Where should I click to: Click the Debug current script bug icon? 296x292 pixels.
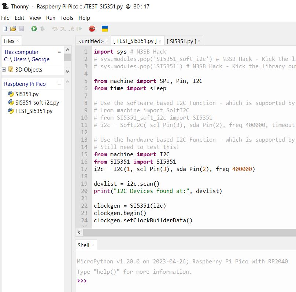pyautogui.click(x=42, y=29)
